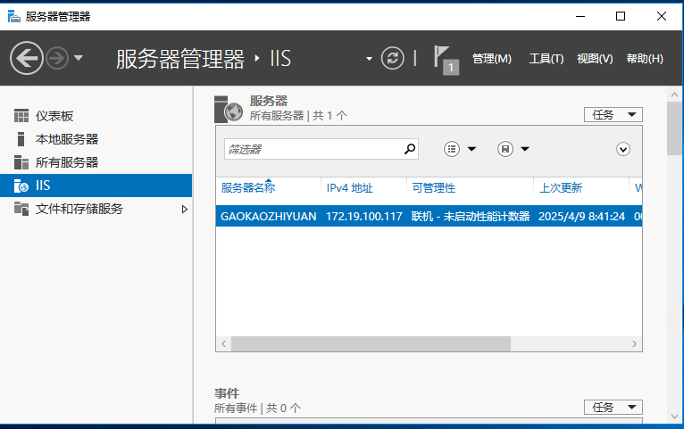The image size is (684, 429).
Task: Select 文件和存储服务 in the sidebar
Action: (x=96, y=209)
